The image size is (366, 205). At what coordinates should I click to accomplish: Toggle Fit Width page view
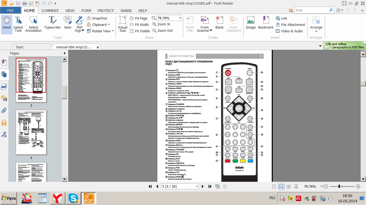[139, 25]
